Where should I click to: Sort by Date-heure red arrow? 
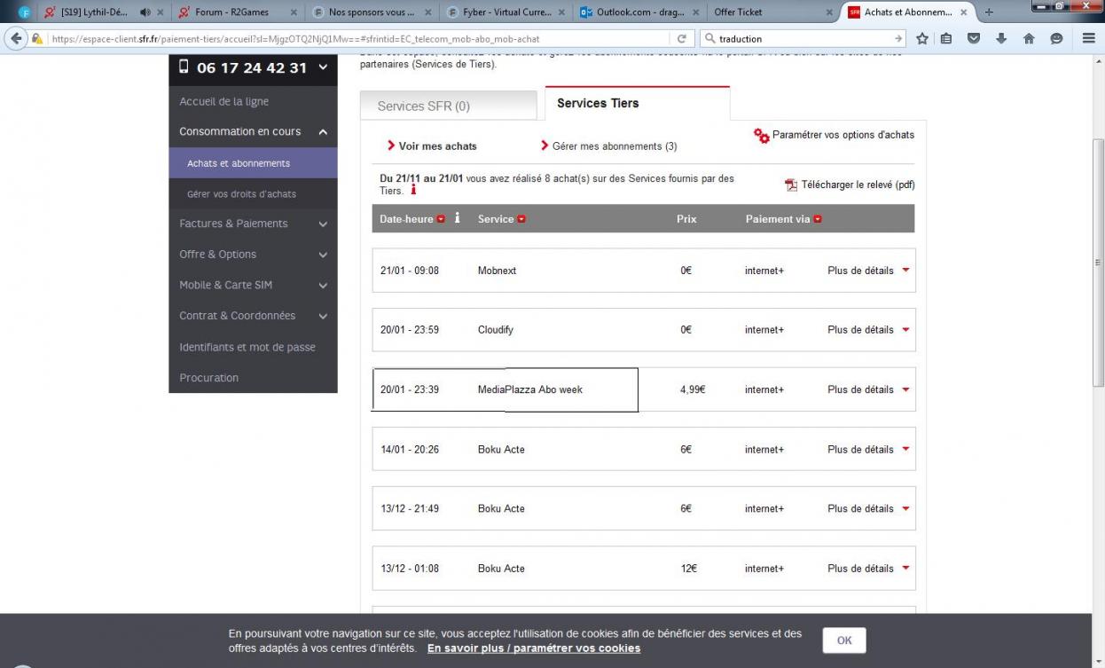(x=441, y=219)
